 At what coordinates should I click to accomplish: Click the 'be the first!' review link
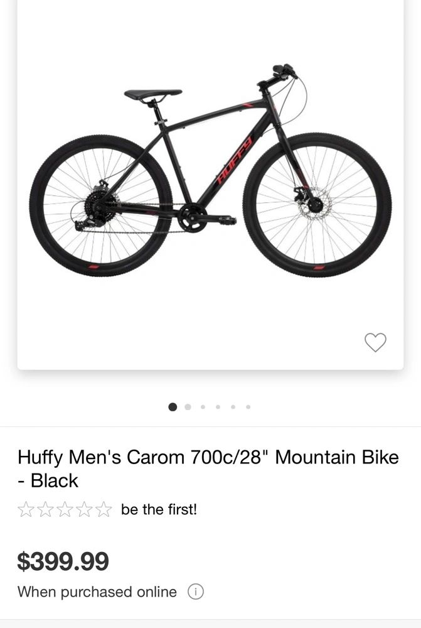click(x=159, y=509)
